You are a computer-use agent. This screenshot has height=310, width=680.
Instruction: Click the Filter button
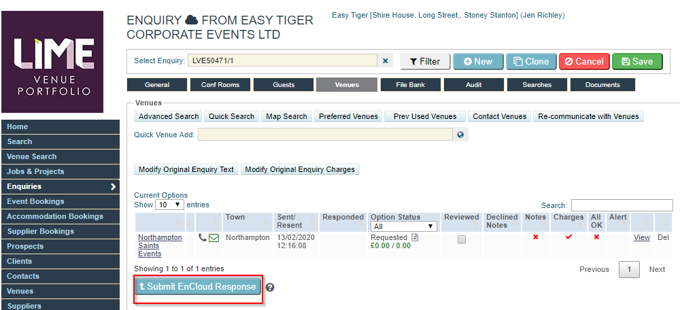point(425,62)
